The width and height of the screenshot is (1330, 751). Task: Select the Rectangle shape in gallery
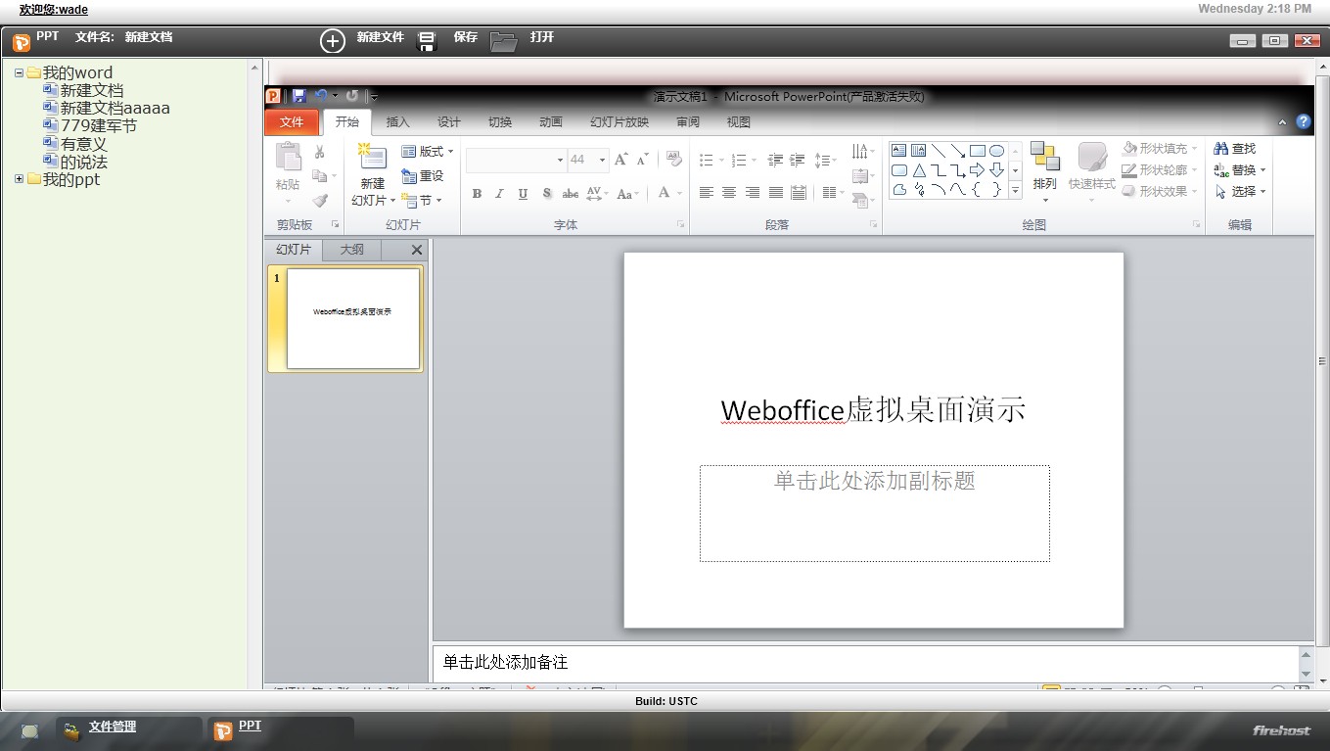977,151
